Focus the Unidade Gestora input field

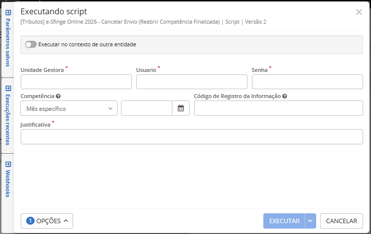[x=76, y=82]
